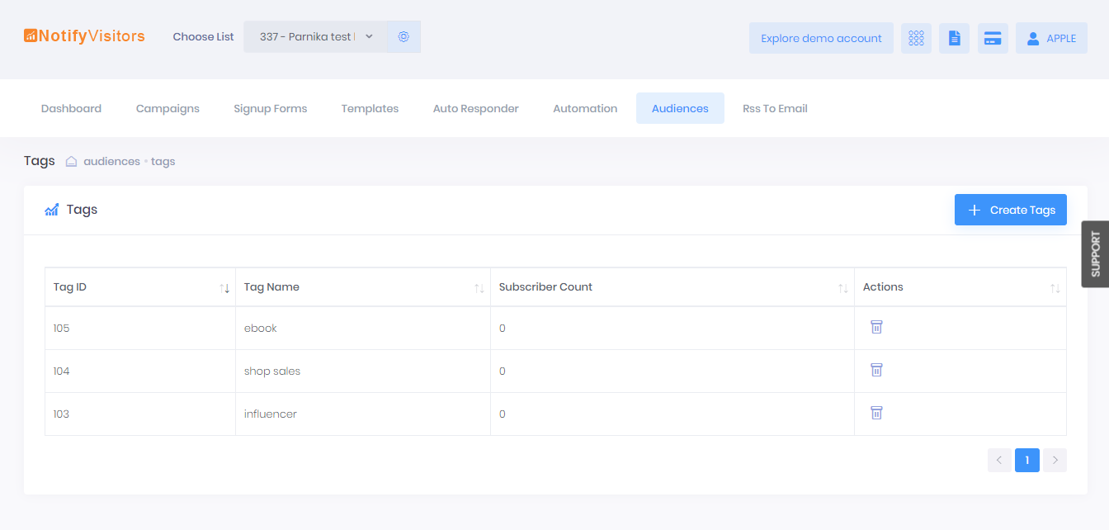Screen dimensions: 1109x530
Task: Click the ebook tag name
Action: (x=261, y=329)
